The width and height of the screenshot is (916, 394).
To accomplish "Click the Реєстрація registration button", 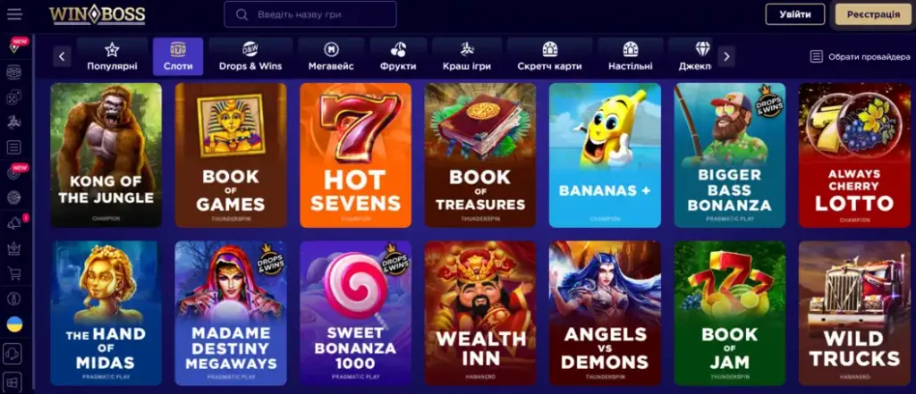I will point(873,14).
